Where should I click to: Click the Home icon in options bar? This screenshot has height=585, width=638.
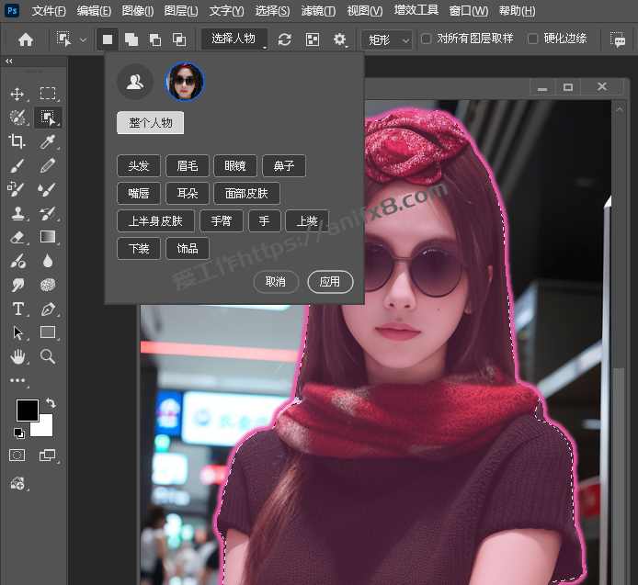[x=26, y=39]
